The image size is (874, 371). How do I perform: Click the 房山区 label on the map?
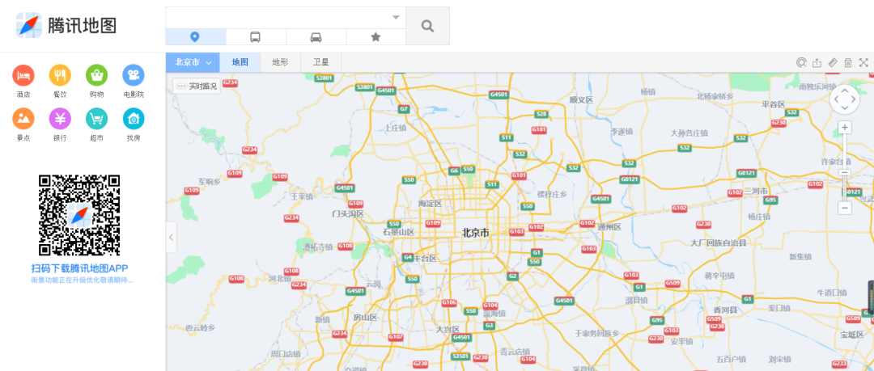365,318
